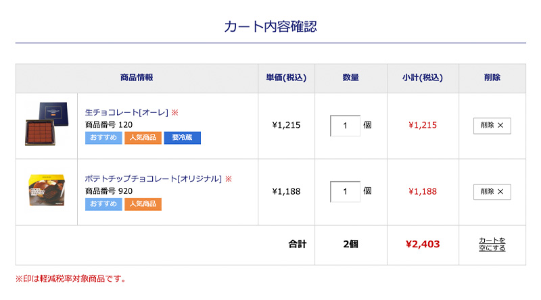Click the quantity field for ポテトチップチョコレート
The image size is (541, 300).
pos(346,192)
